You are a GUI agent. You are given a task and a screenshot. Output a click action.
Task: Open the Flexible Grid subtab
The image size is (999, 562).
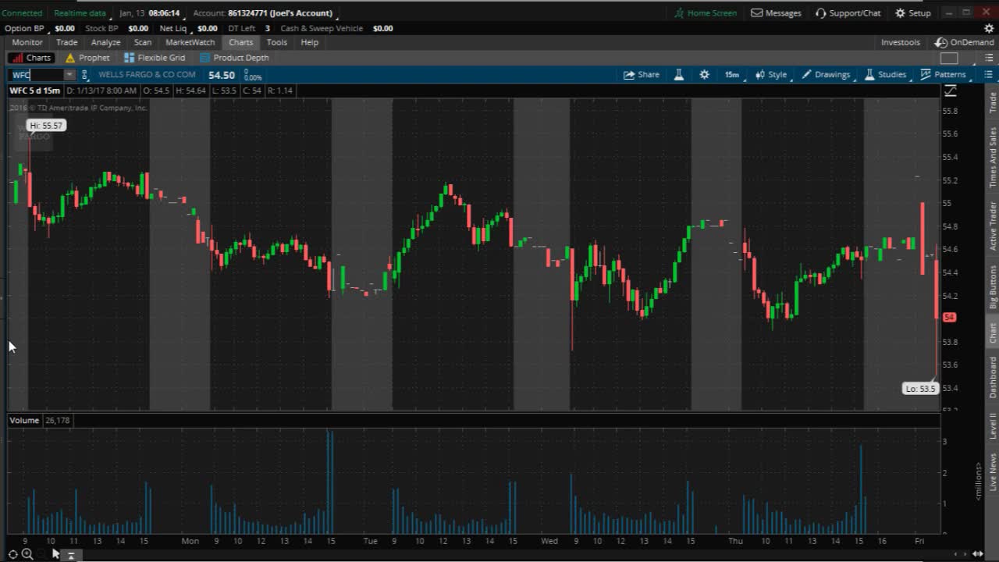pyautogui.click(x=155, y=58)
